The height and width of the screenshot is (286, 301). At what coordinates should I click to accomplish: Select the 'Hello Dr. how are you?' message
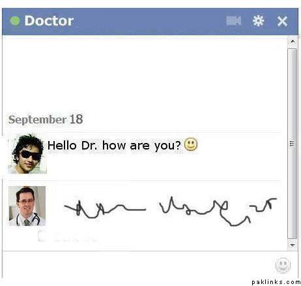[114, 145]
